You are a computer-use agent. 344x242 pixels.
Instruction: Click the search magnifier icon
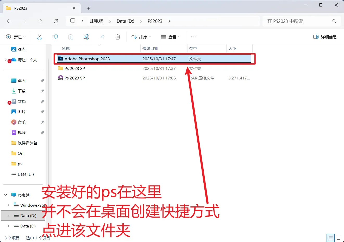(x=334, y=21)
